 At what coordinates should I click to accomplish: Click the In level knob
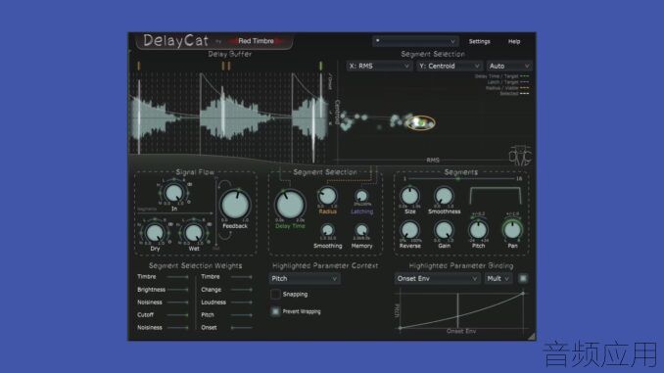click(173, 193)
